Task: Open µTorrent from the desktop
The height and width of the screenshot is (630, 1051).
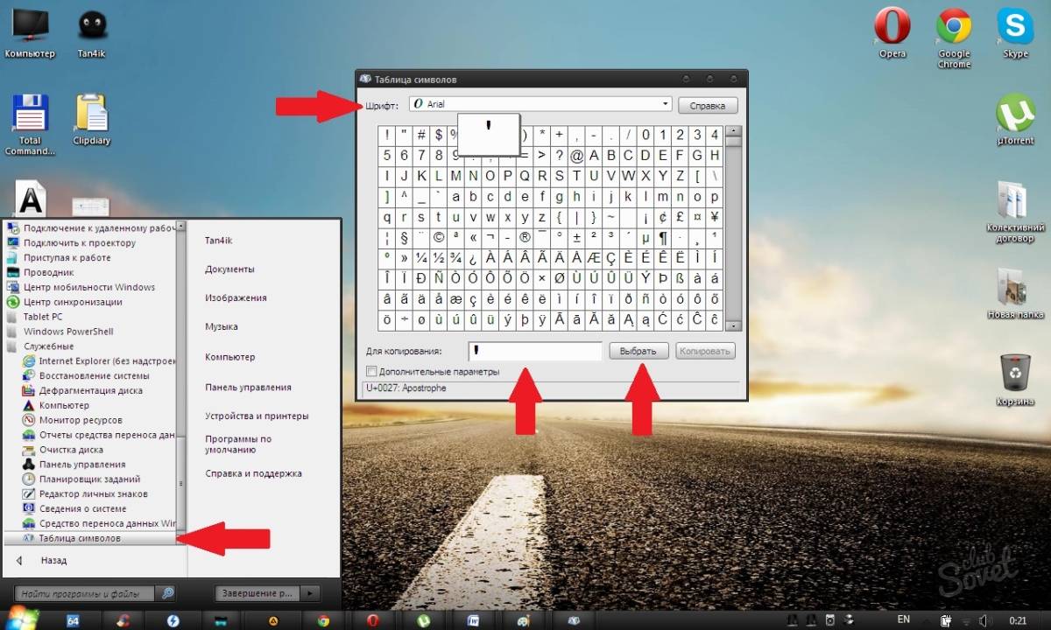Action: tap(1015, 115)
